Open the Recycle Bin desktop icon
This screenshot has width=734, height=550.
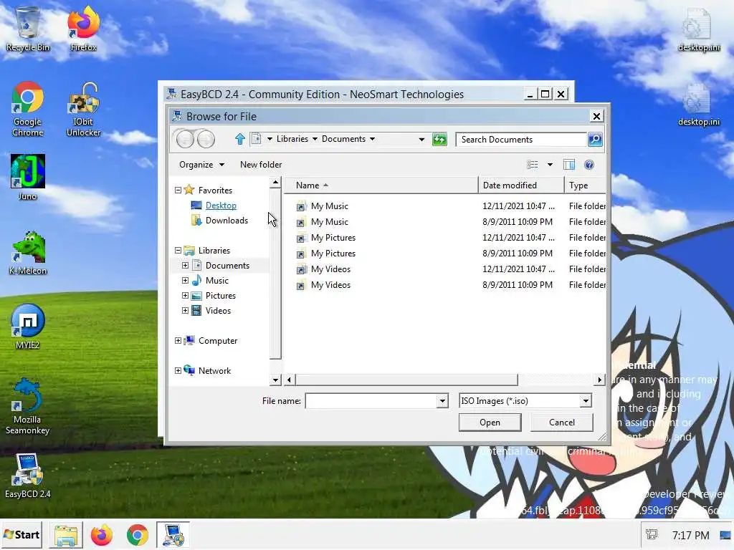(x=28, y=29)
